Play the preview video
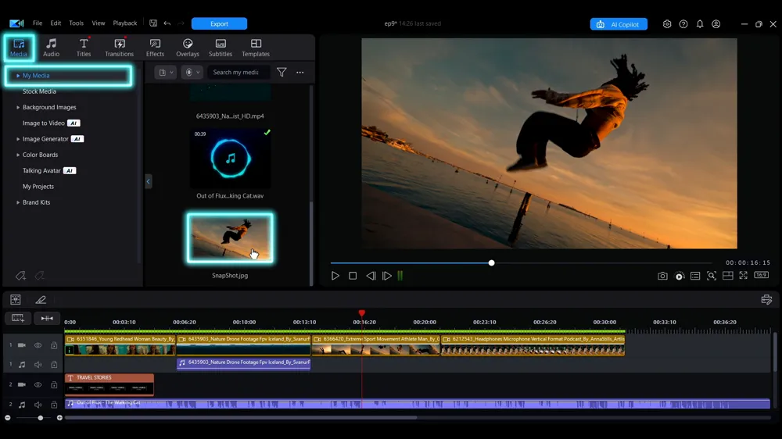782x439 pixels. click(x=335, y=276)
